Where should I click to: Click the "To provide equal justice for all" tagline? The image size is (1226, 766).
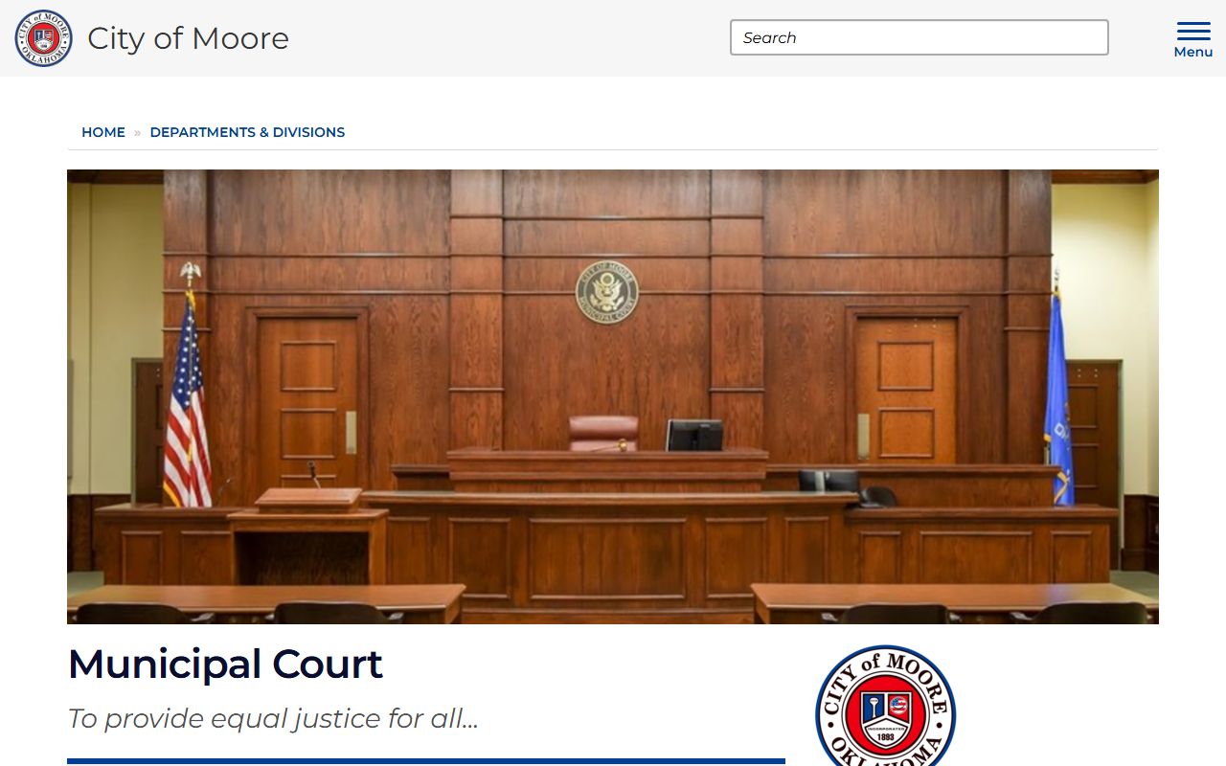click(273, 718)
